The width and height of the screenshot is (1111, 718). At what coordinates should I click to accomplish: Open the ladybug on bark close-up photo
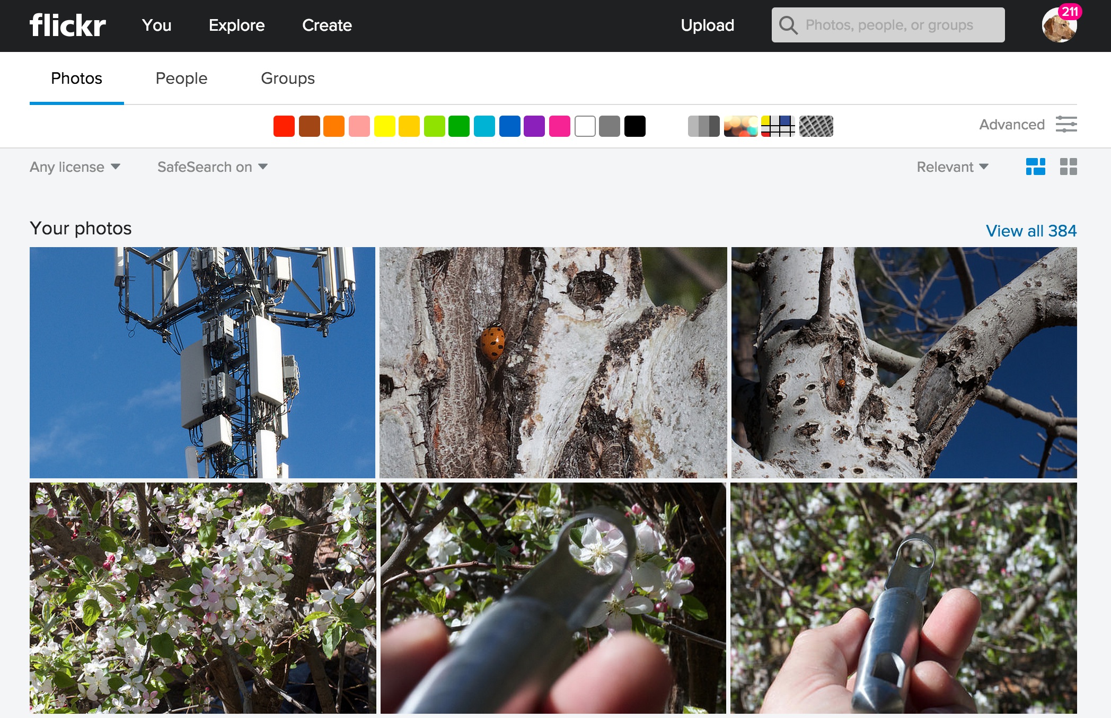(553, 363)
